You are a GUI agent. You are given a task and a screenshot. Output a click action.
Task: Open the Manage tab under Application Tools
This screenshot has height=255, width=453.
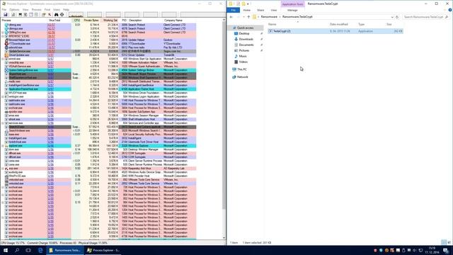tap(292, 10)
